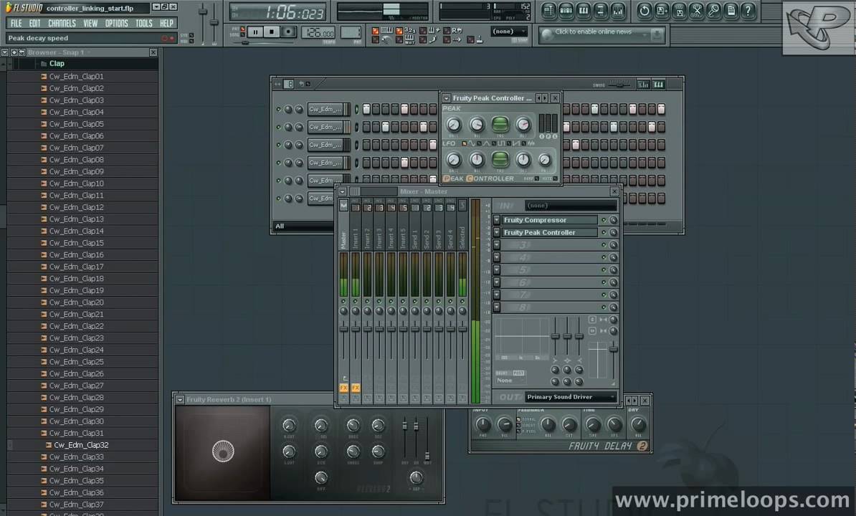
Task: Click the Fruity Reeverb 2 room display
Action: click(223, 452)
